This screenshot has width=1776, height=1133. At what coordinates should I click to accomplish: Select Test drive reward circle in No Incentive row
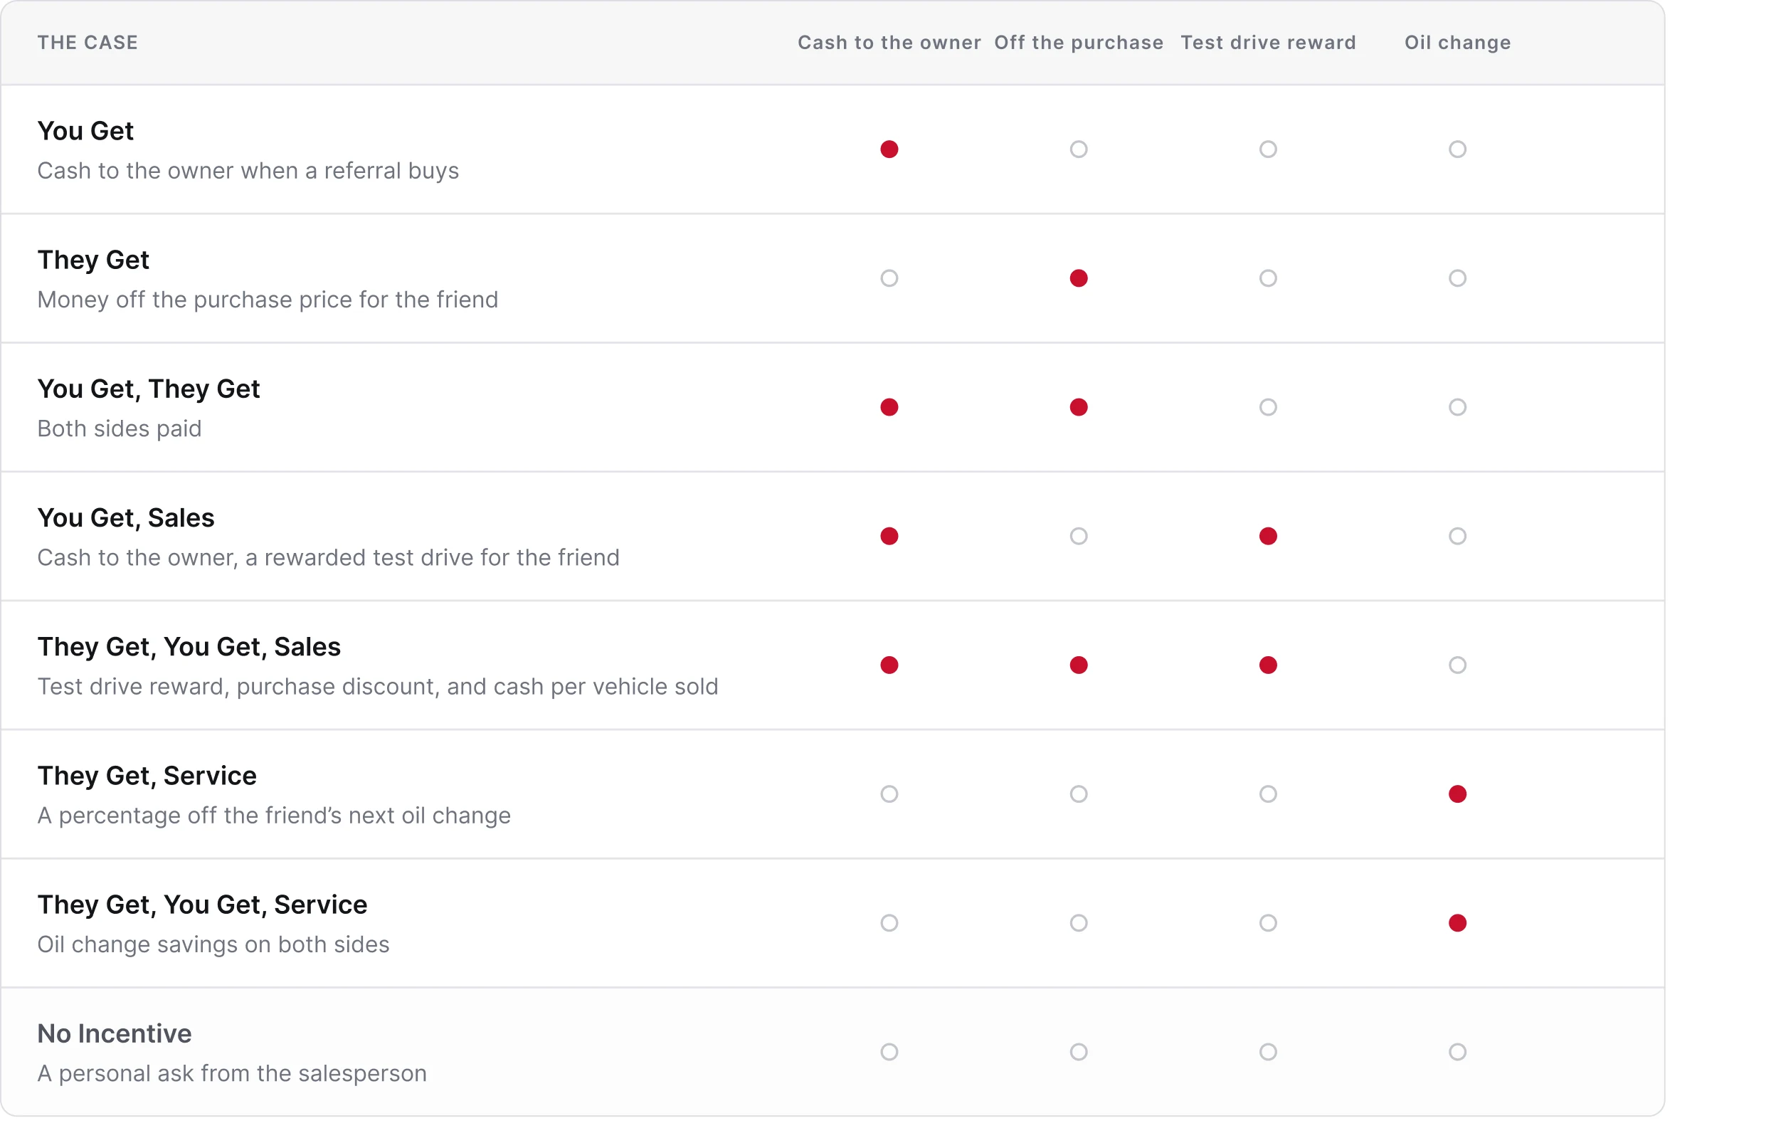click(x=1269, y=1053)
